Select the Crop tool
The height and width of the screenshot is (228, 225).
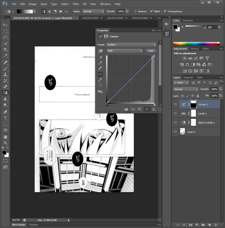pos(5,50)
